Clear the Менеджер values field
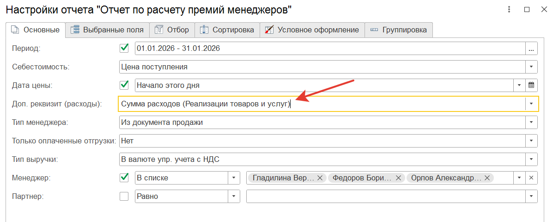The image size is (553, 222). pos(531,178)
